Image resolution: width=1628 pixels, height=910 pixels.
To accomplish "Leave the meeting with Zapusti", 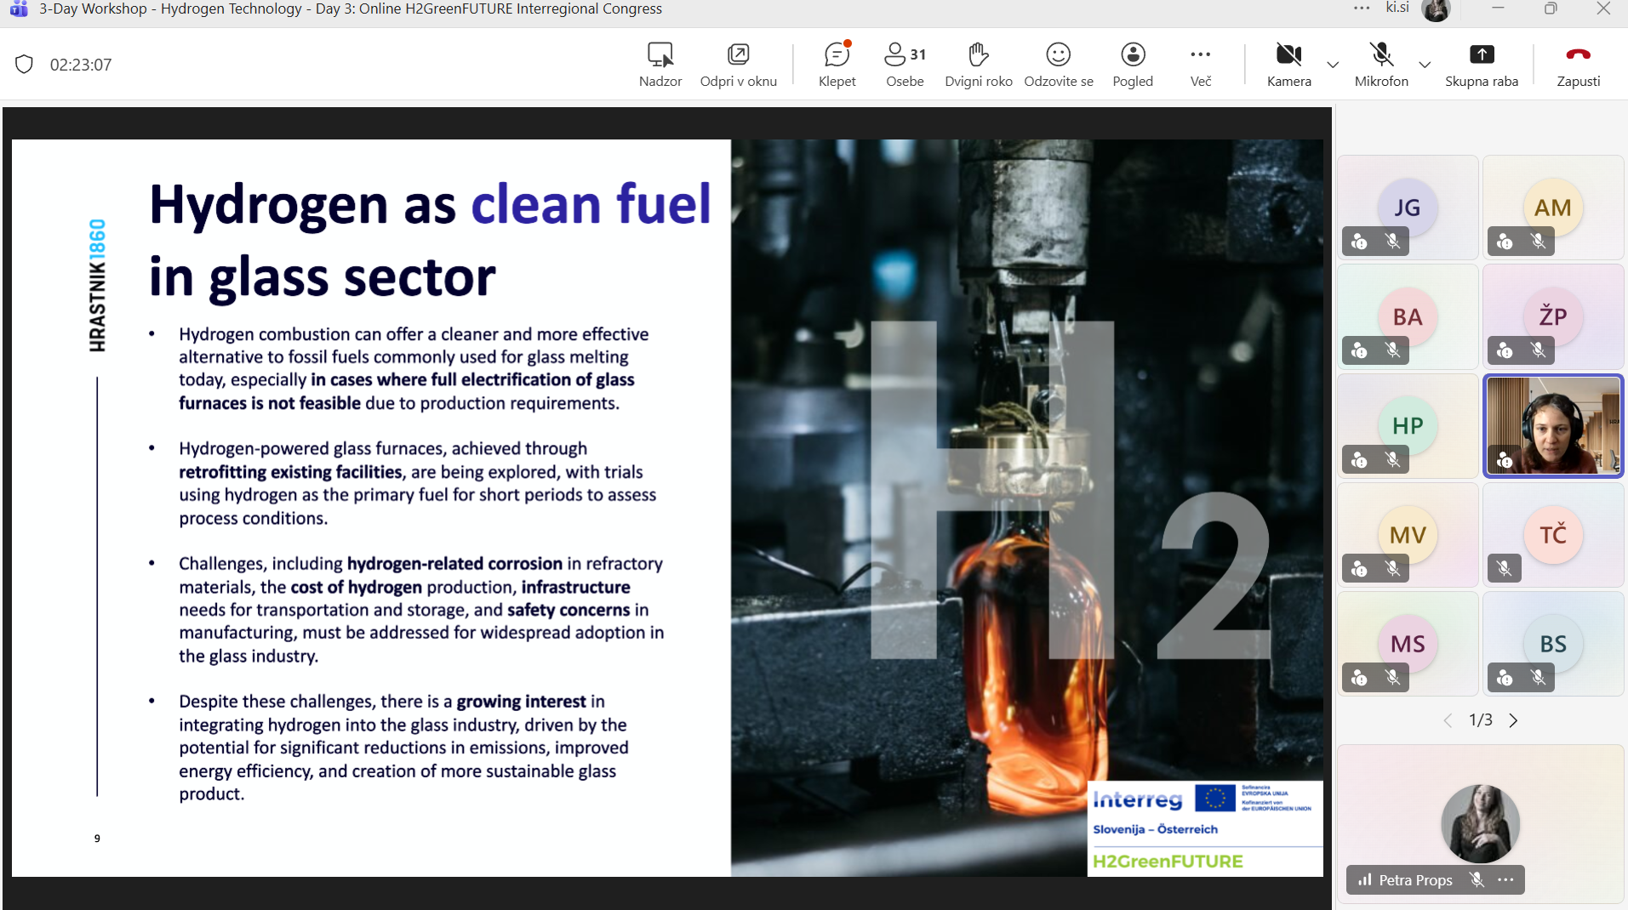I will 1578,64.
